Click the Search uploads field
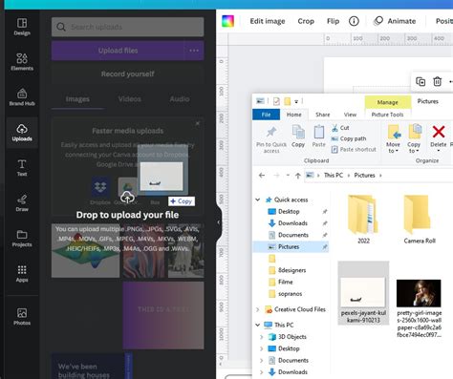 (127, 27)
